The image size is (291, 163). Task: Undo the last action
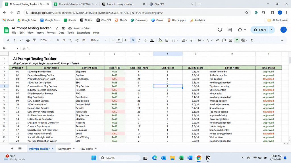pyautogui.click(x=15, y=40)
